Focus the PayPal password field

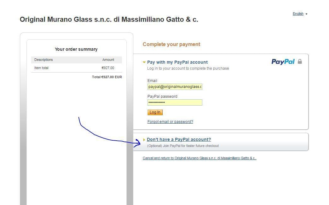point(175,102)
